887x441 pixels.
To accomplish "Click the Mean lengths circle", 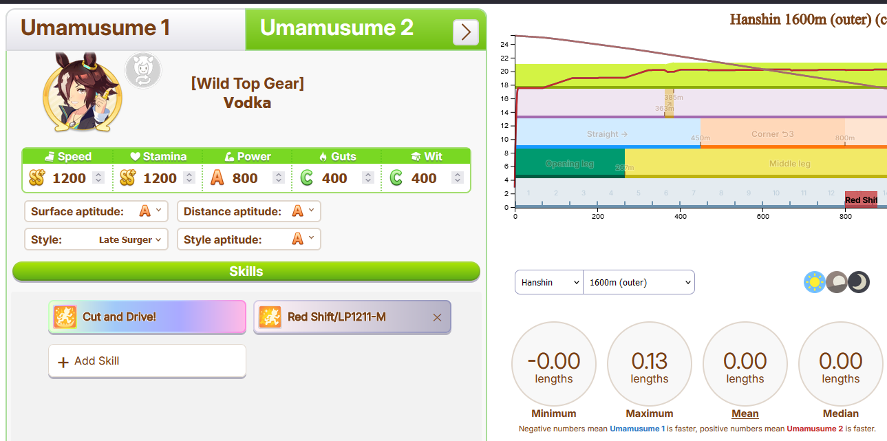I will pyautogui.click(x=745, y=364).
